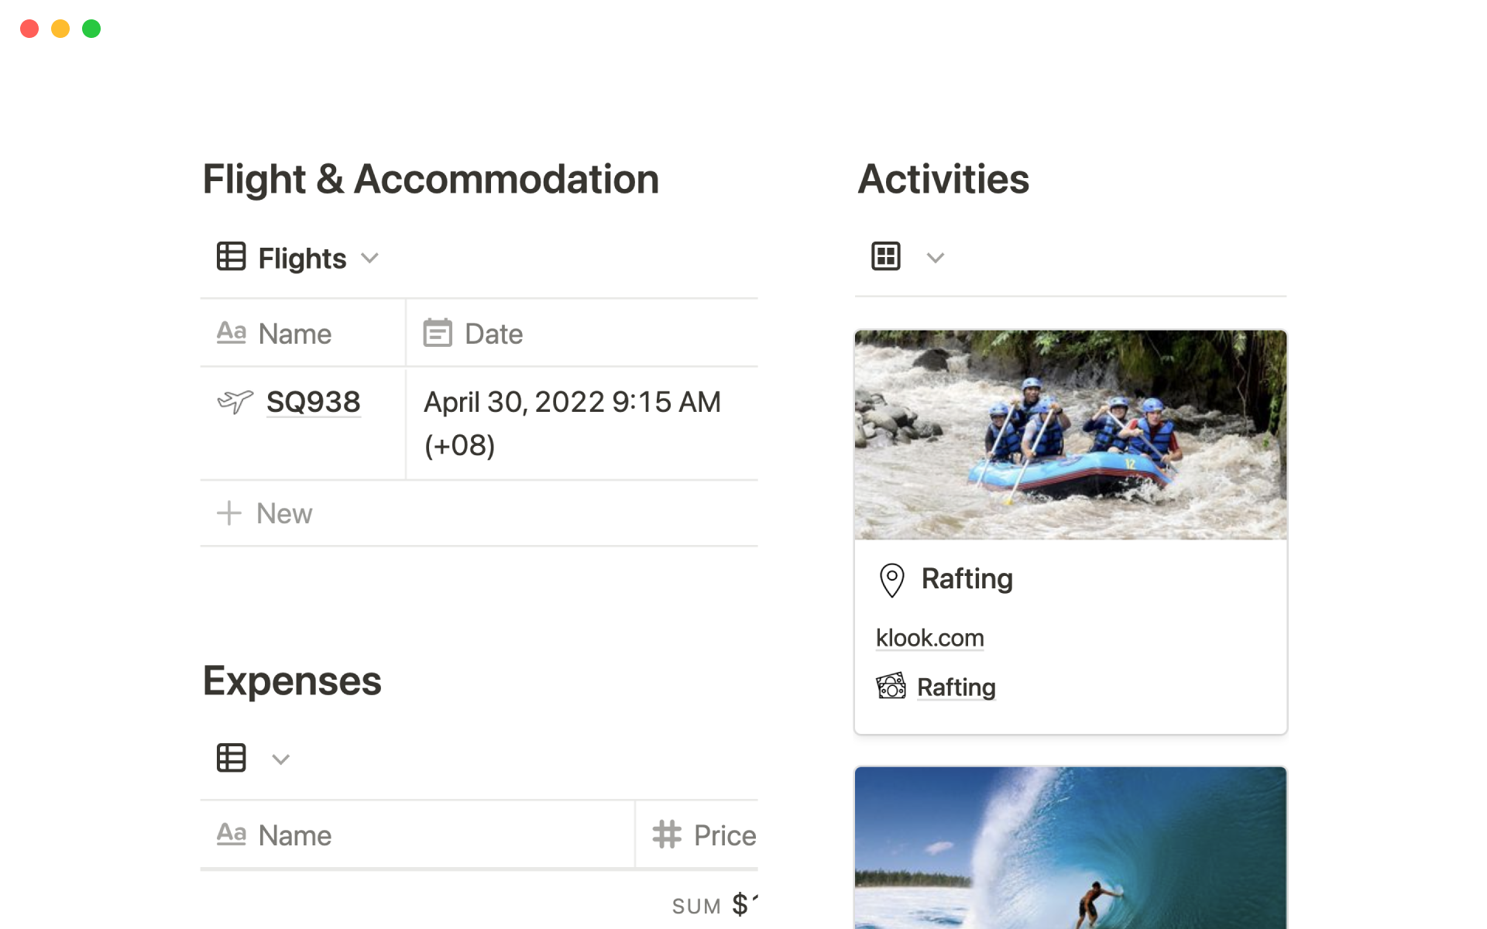Click the airplane icon beside SQ938
Viewport: 1487px width, 929px height.
235,402
